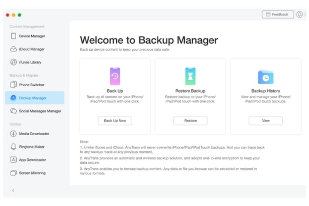309x206 pixels.
Task: Open Device Manager section
Action: coord(34,36)
